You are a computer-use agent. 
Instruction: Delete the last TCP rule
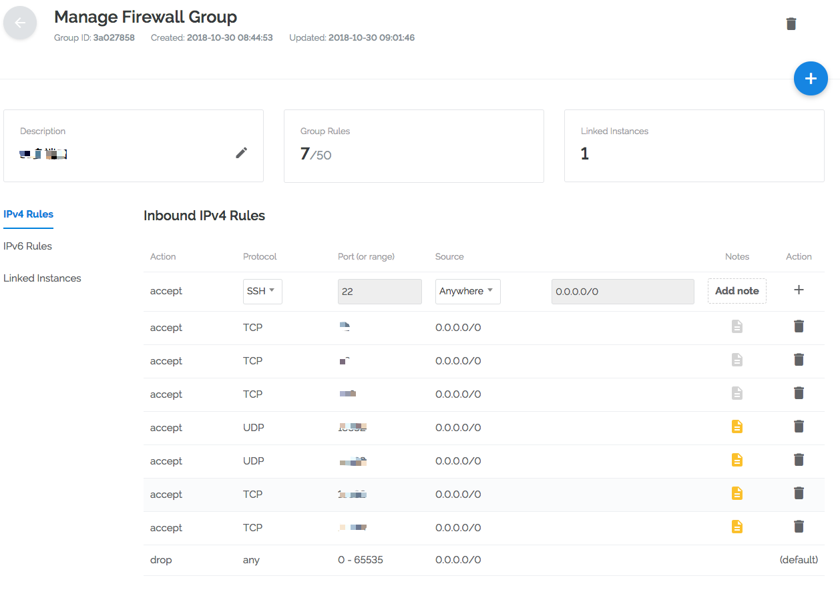pos(799,527)
